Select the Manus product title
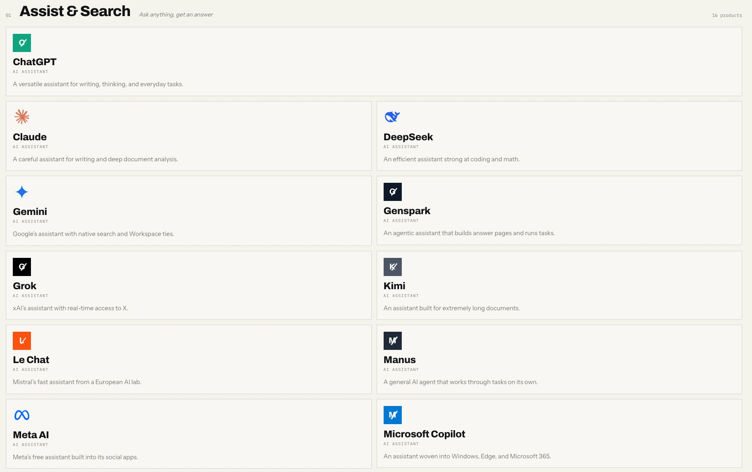 click(400, 360)
